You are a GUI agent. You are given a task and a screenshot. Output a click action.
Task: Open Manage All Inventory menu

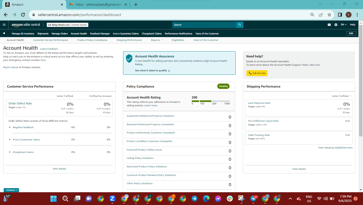point(23,34)
